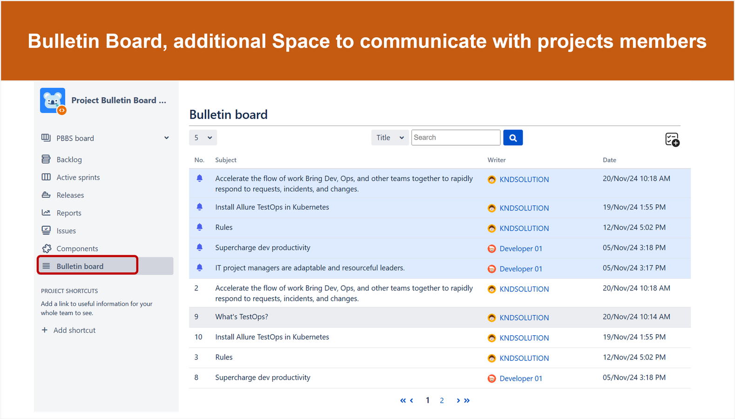Image resolution: width=735 pixels, height=419 pixels.
Task: Open Reports in the sidebar
Action: tap(69, 213)
